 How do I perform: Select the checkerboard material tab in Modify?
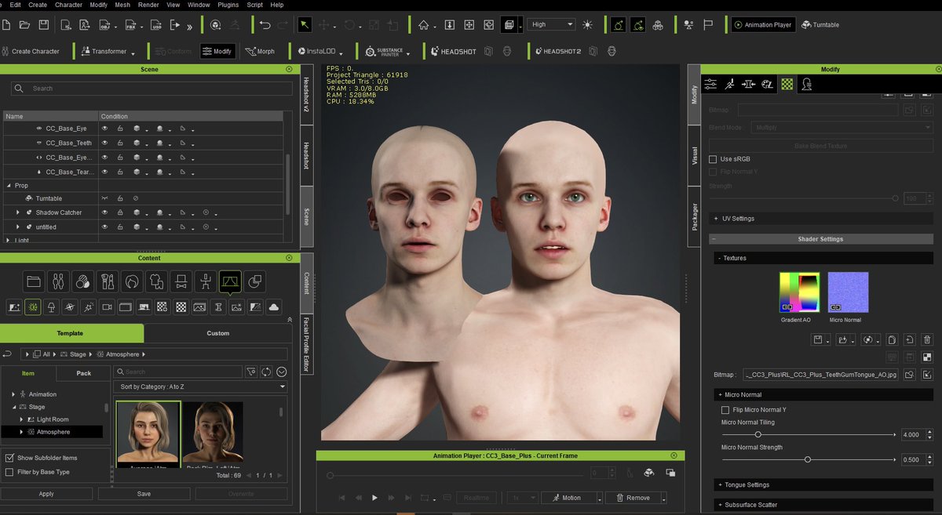coord(787,84)
